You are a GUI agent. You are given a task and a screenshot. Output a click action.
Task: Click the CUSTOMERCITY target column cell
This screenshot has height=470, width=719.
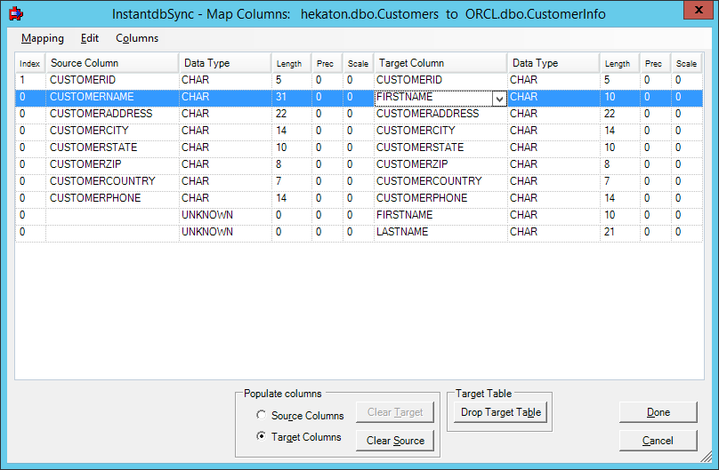(440, 131)
